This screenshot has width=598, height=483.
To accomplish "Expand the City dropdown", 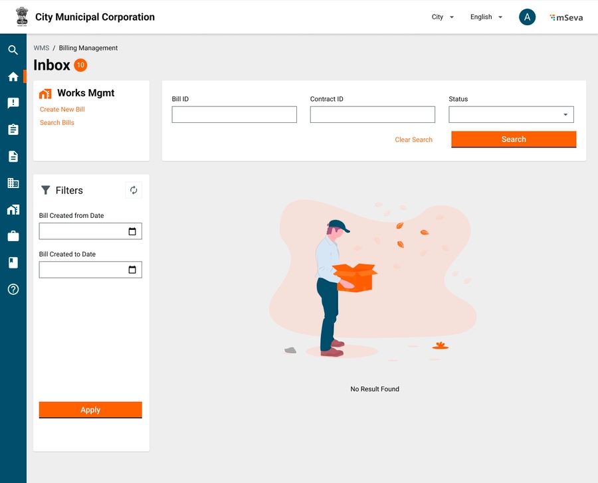I will pos(443,17).
